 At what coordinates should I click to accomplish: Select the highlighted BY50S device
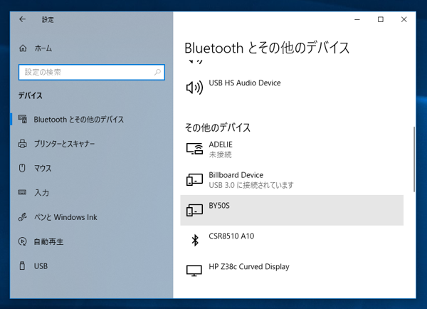click(292, 210)
